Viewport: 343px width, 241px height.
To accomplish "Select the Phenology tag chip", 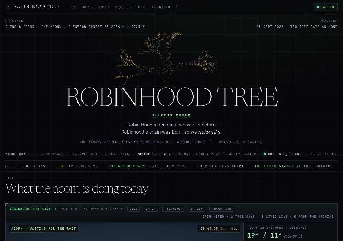I will [x=173, y=209].
